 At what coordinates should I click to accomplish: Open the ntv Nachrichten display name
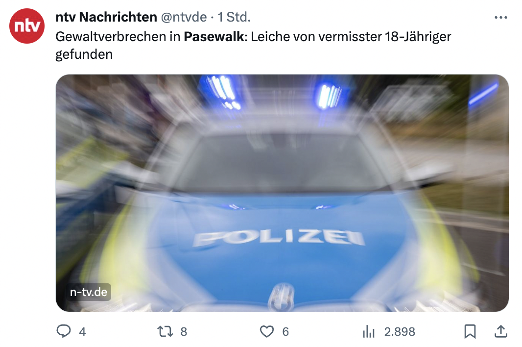click(106, 17)
